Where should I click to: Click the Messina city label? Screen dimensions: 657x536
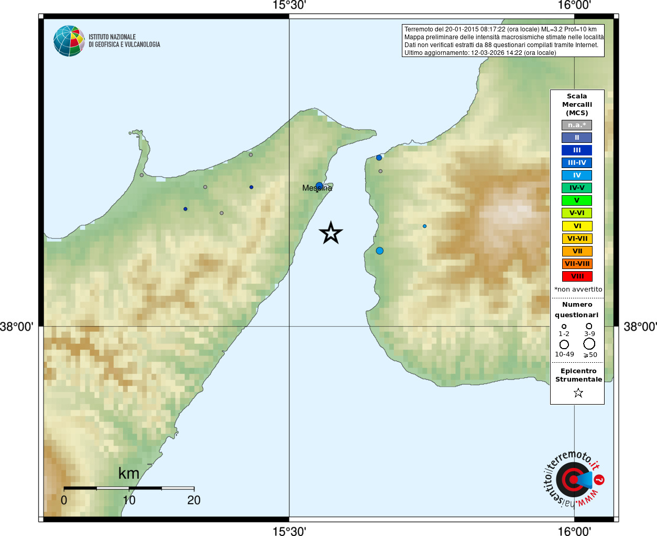pyautogui.click(x=317, y=188)
